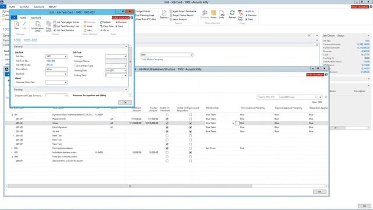Image resolution: width=373 pixels, height=210 pixels.
Task: Open HOME tab in the Job Card window
Action: tap(12, 7)
